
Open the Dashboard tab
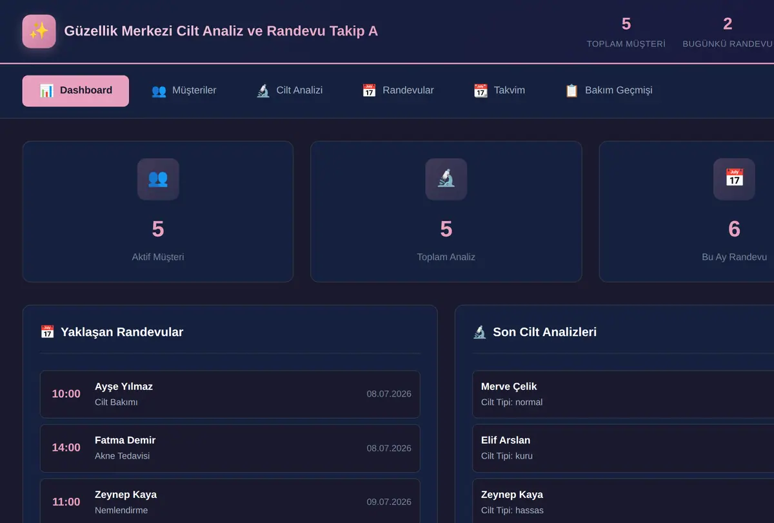75,91
